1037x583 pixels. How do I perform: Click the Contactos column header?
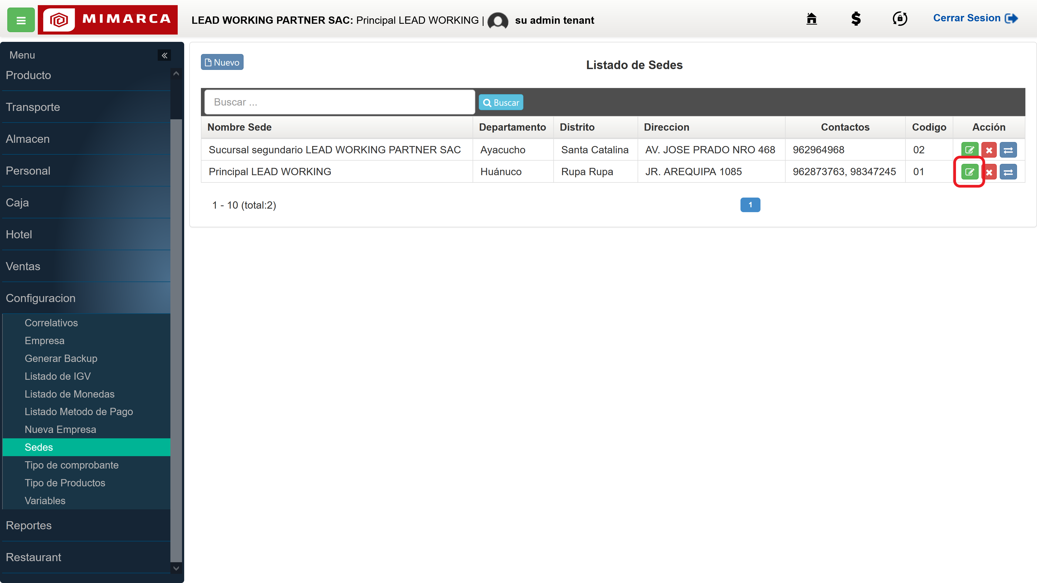[845, 127]
